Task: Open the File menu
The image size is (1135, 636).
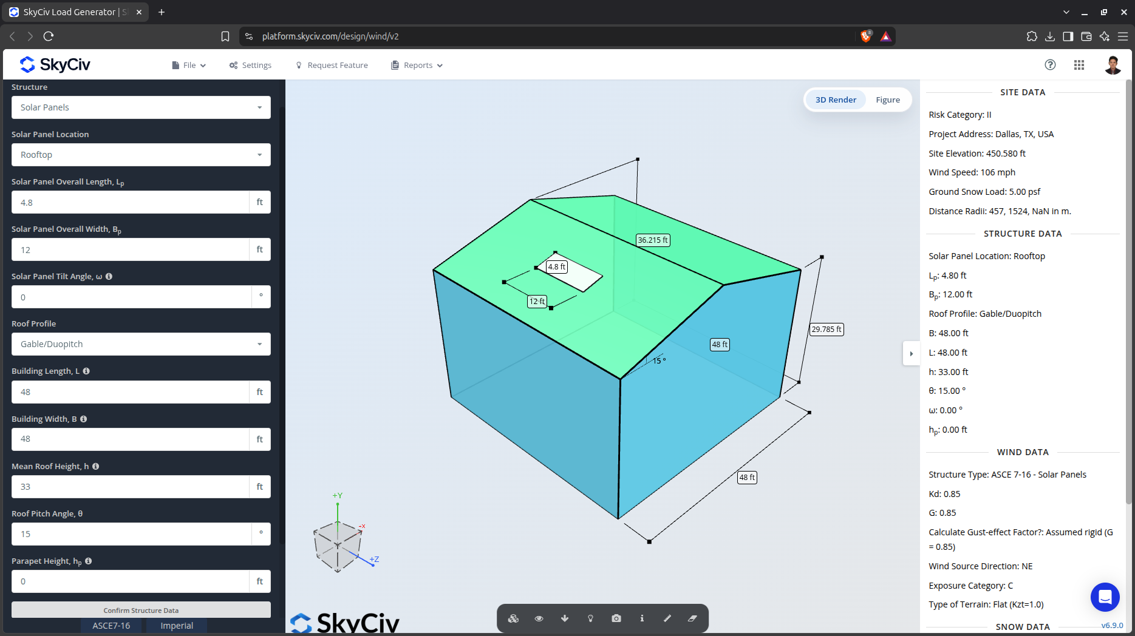Action: (189, 65)
